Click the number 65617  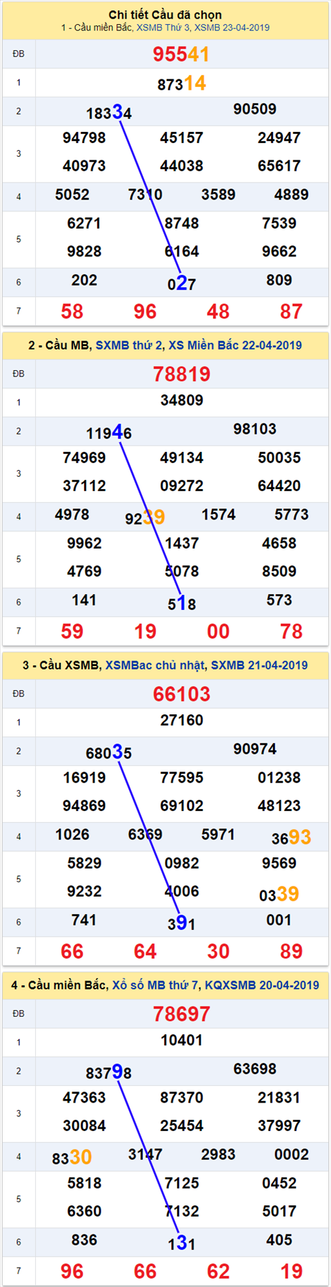click(279, 166)
